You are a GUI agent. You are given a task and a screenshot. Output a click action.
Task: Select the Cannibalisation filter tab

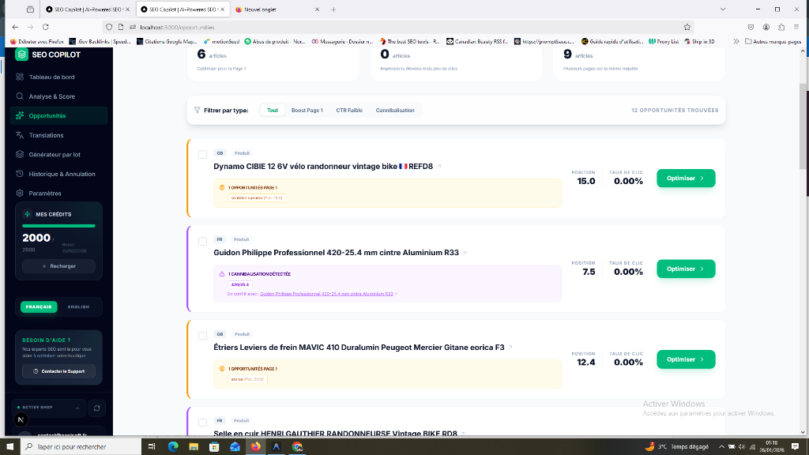394,111
